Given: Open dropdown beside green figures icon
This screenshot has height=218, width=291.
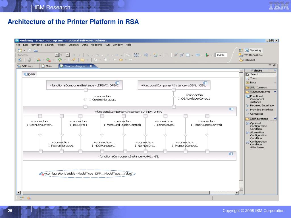Looking at the screenshot, I should [211, 55].
